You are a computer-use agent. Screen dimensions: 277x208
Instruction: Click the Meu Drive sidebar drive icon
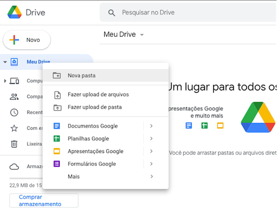click(14, 62)
